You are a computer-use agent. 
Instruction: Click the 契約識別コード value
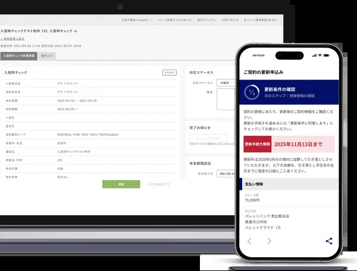pyautogui.click(x=87, y=135)
